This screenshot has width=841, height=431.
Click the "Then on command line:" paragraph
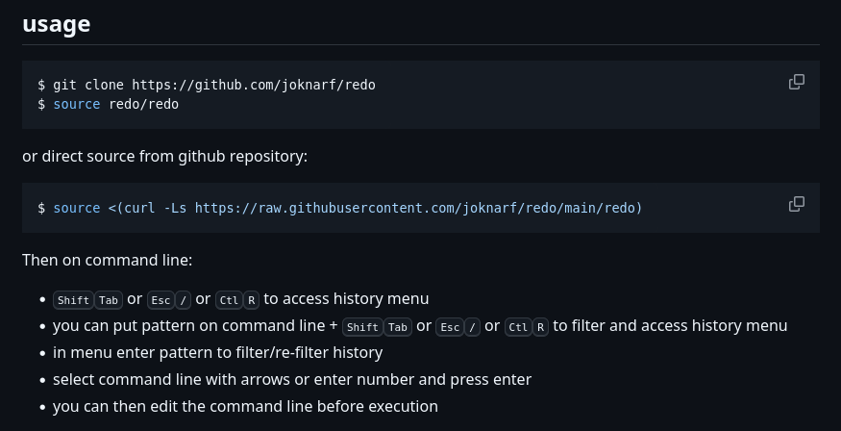(x=107, y=260)
